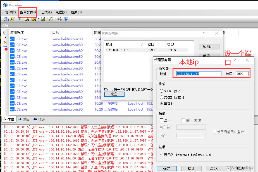Click the 端口 field showing 9999
This screenshot has height=172, width=258.
pos(242,74)
